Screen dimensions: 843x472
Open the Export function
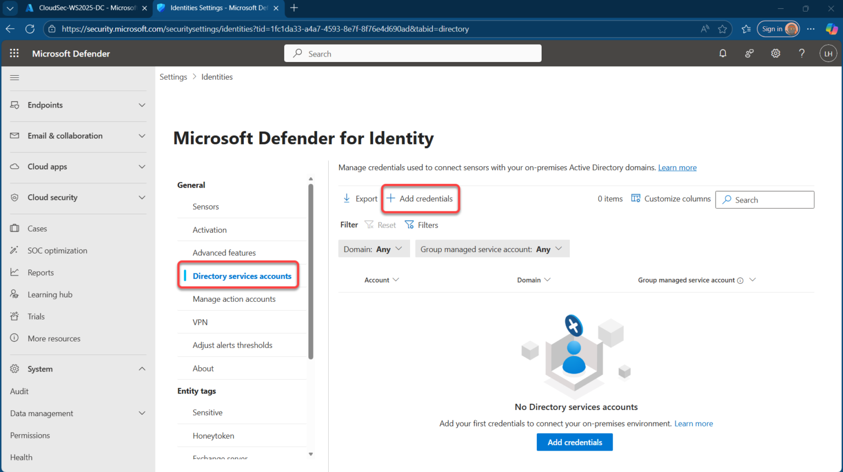(x=359, y=198)
